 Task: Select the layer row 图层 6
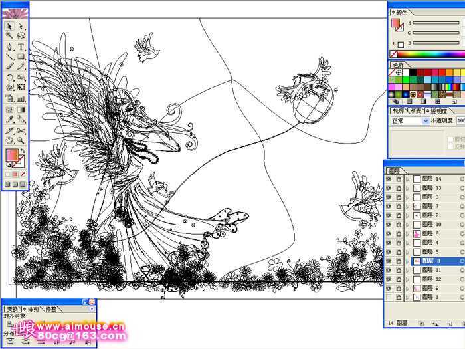click(x=424, y=233)
